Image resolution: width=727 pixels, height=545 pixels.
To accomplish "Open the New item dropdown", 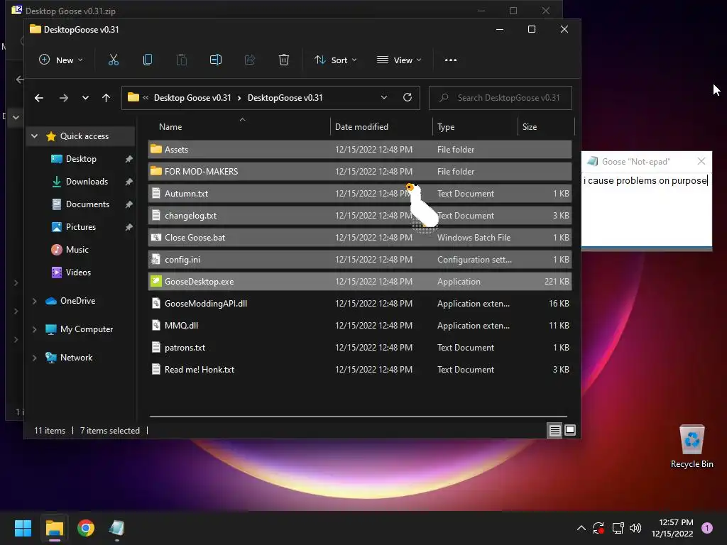I will click(61, 60).
